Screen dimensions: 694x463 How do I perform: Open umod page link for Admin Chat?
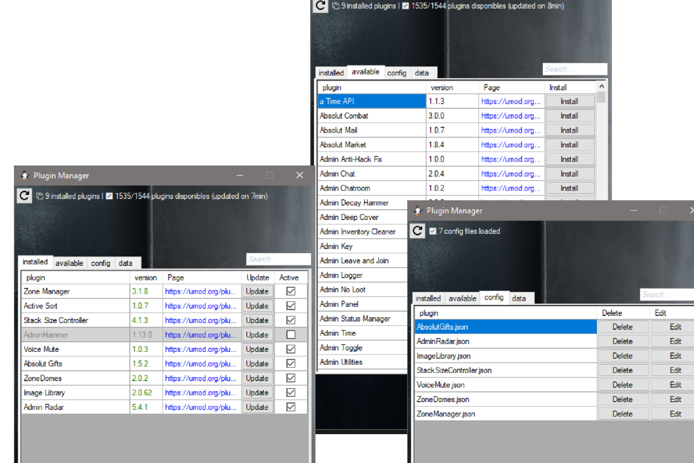[510, 174]
